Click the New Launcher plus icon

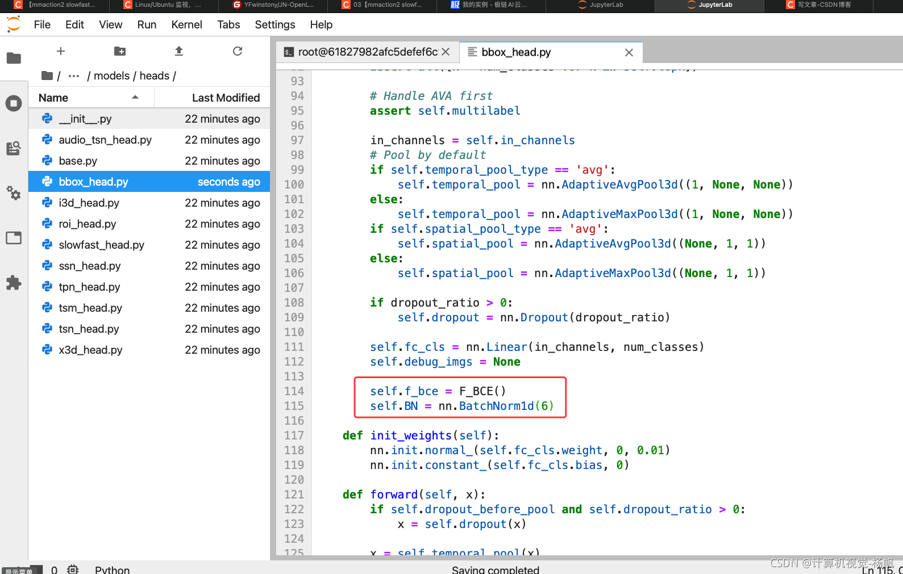click(x=61, y=51)
